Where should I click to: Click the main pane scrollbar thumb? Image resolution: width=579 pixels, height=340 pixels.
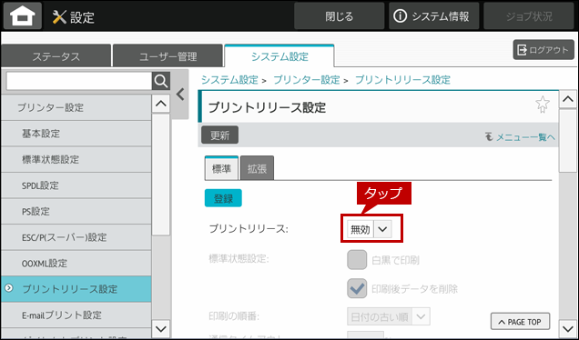pyautogui.click(x=568, y=141)
